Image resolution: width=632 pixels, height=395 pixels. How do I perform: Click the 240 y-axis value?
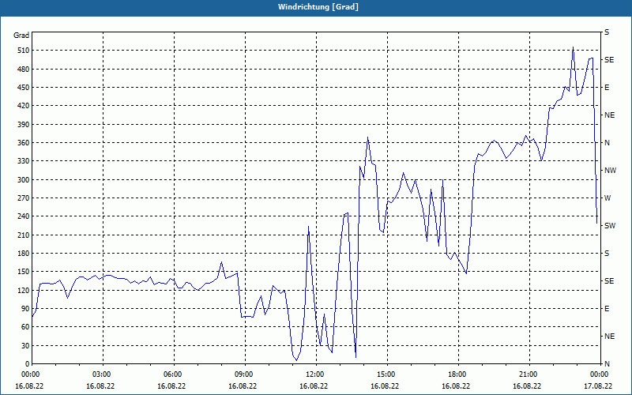(x=24, y=216)
